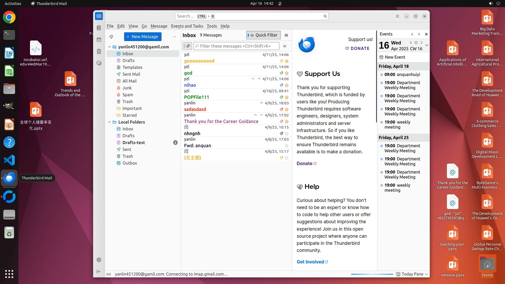Open the Tools menu
Image resolution: width=505 pixels, height=284 pixels.
pos(211,26)
